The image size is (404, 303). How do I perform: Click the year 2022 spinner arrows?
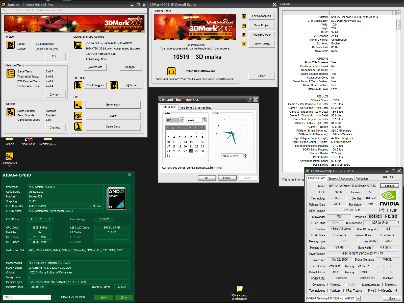point(205,120)
